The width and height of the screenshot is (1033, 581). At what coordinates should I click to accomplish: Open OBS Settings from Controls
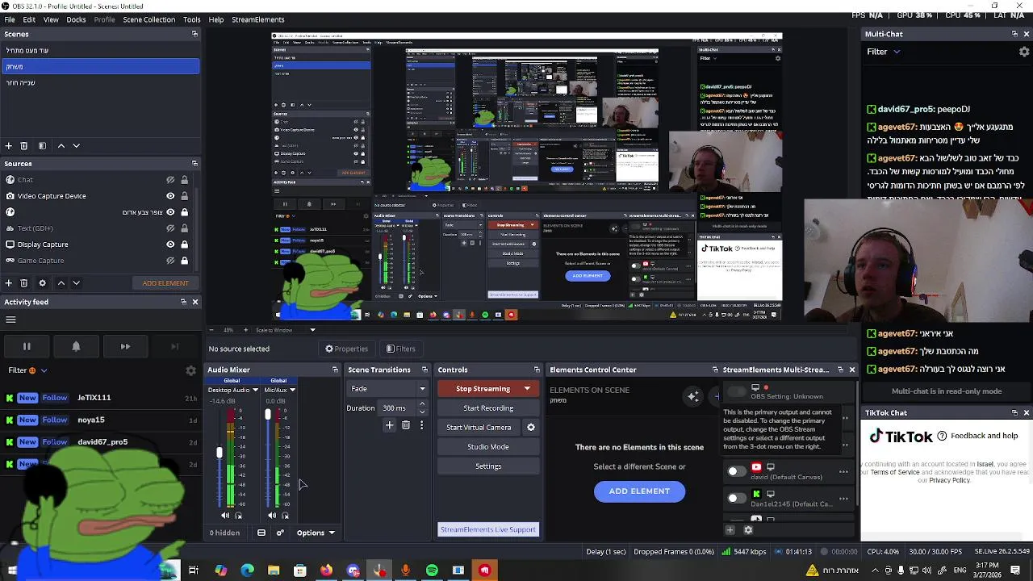(x=488, y=466)
